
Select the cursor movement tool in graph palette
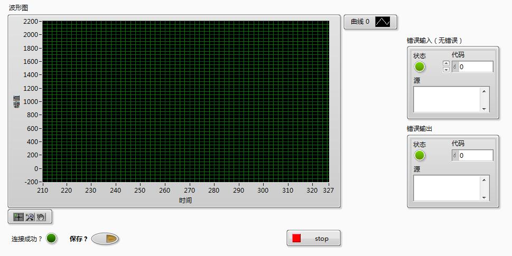[x=18, y=217]
